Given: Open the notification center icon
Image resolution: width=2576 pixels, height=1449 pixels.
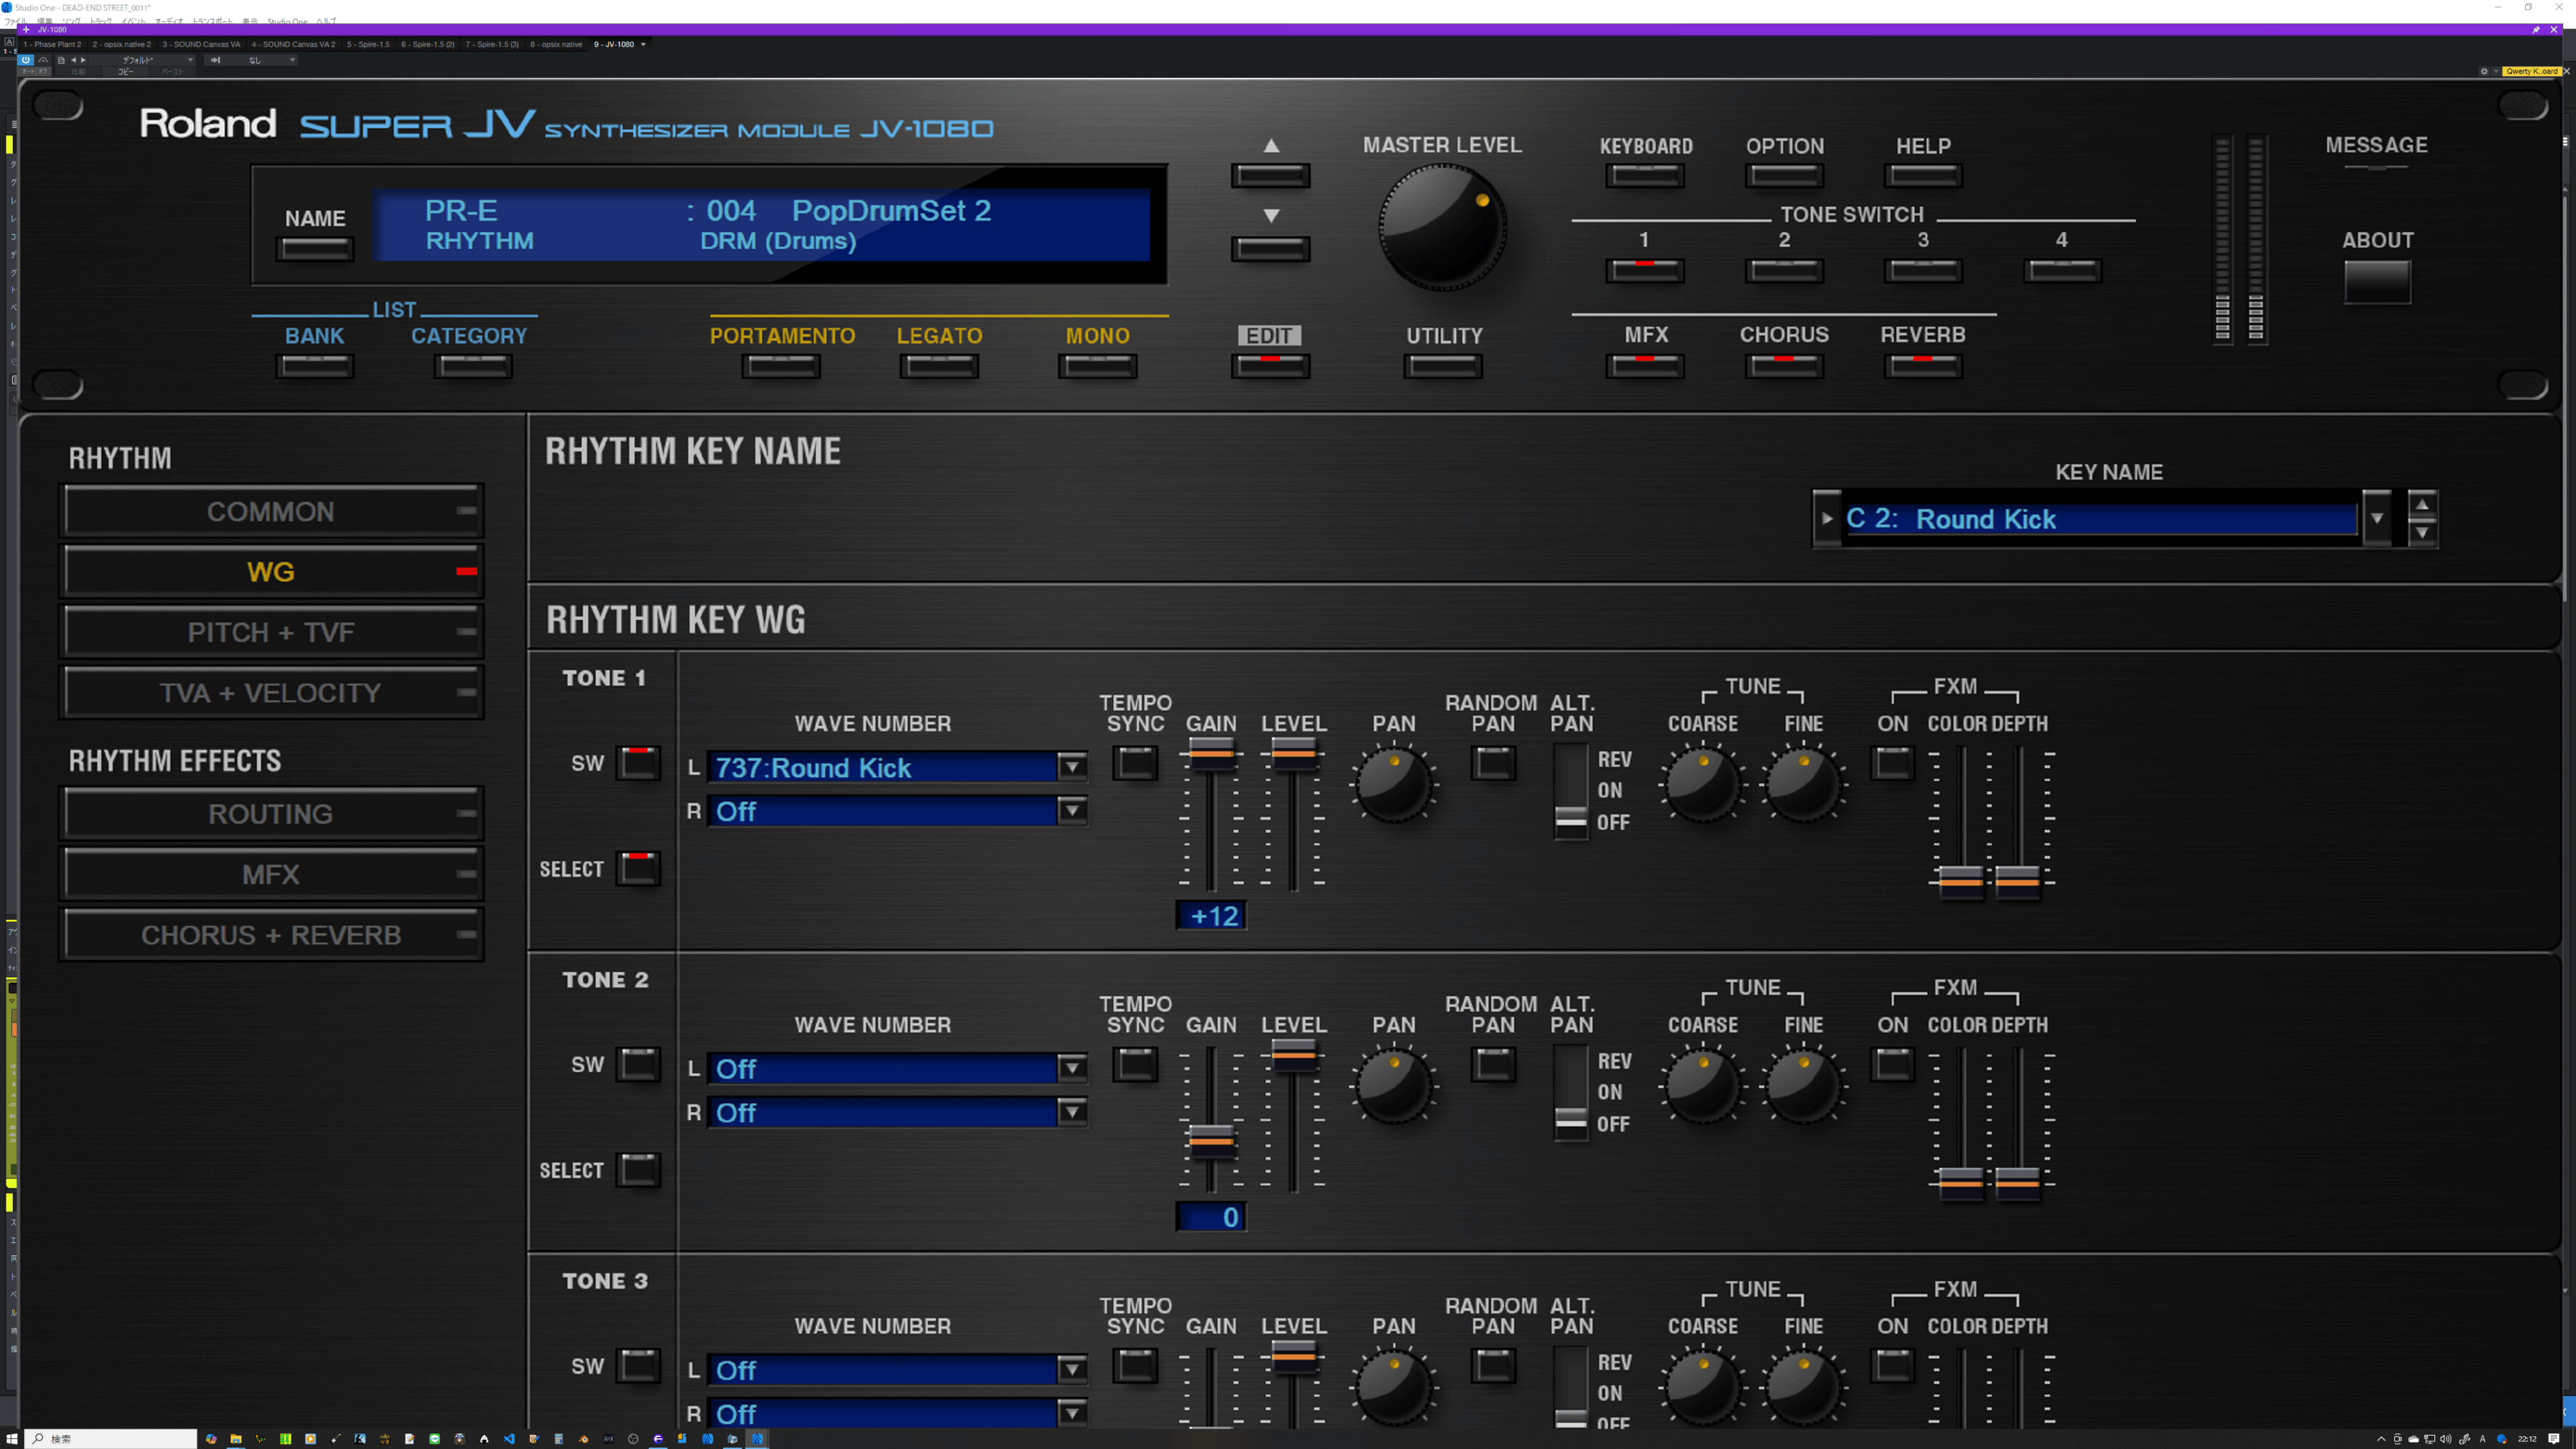Looking at the screenshot, I should tap(2554, 1439).
